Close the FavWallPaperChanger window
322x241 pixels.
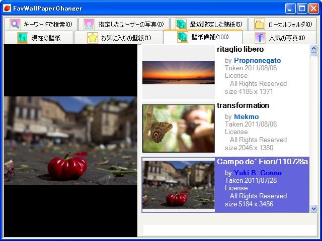pyautogui.click(x=314, y=9)
